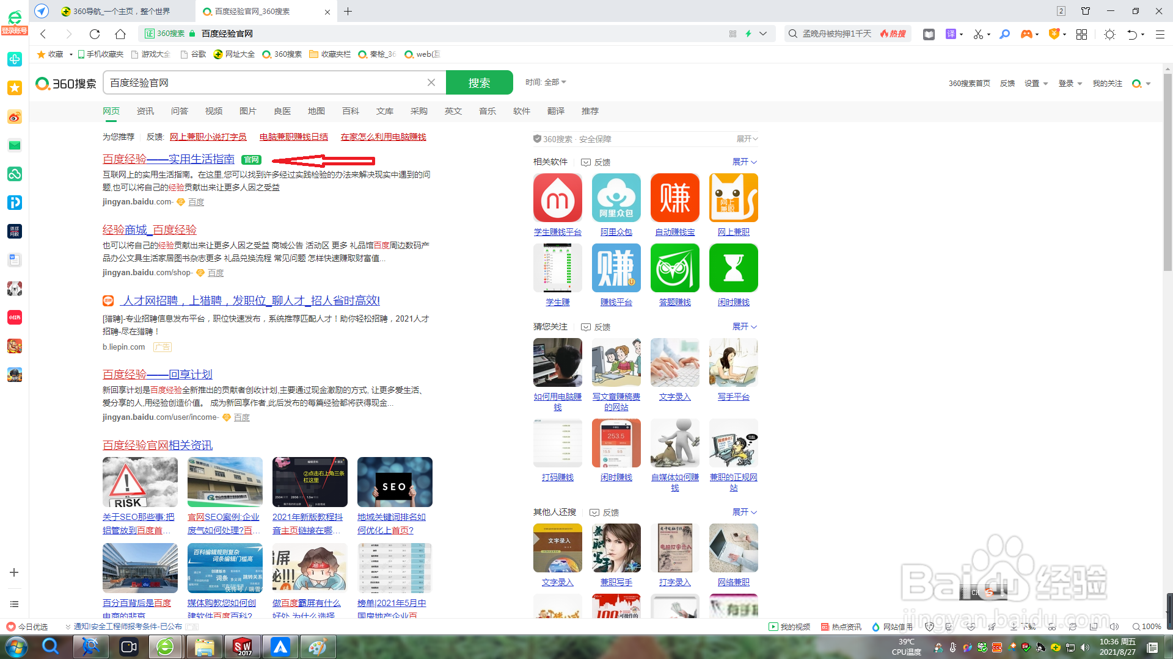This screenshot has width=1173, height=659.
Task: Open 学生赚钱平台 app icon
Action: (558, 198)
